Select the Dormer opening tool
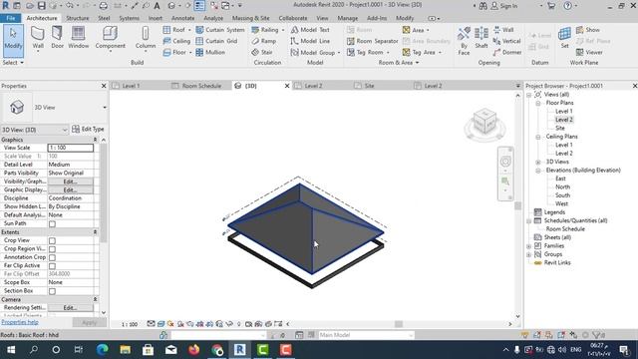The image size is (638, 359). coord(507,53)
